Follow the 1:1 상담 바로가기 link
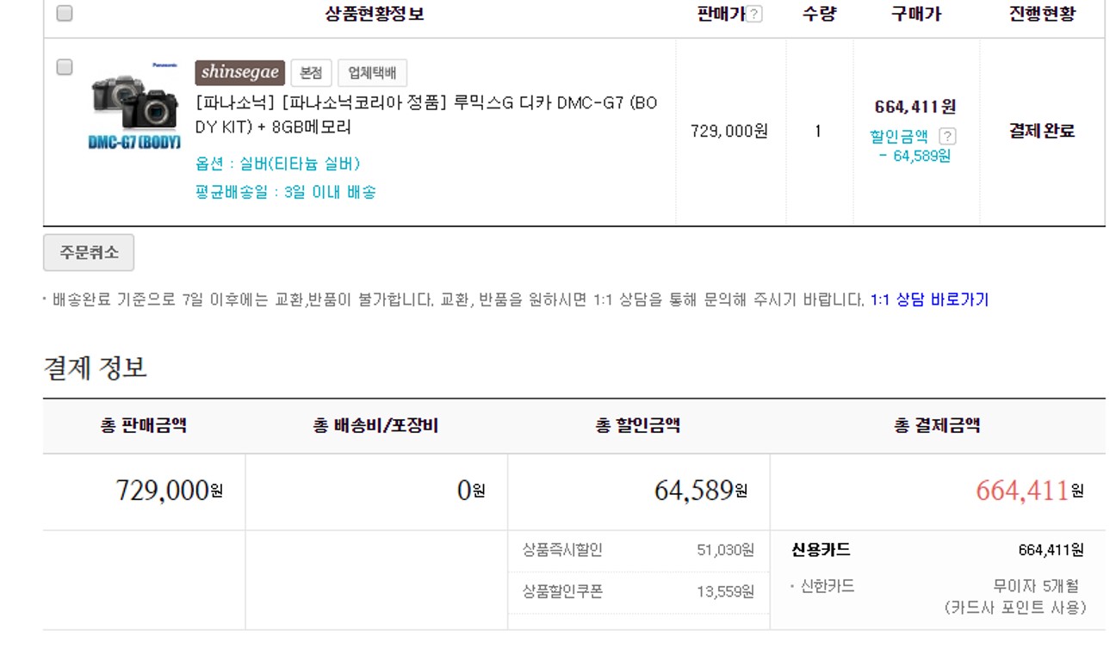Image resolution: width=1116 pixels, height=661 pixels. 929,300
